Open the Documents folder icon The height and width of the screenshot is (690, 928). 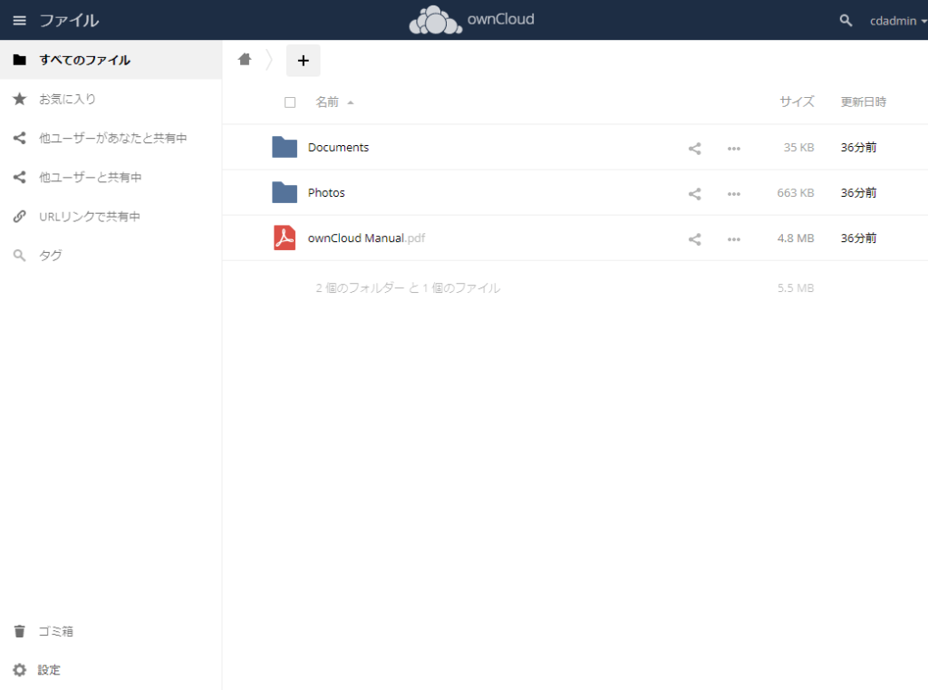(x=284, y=147)
